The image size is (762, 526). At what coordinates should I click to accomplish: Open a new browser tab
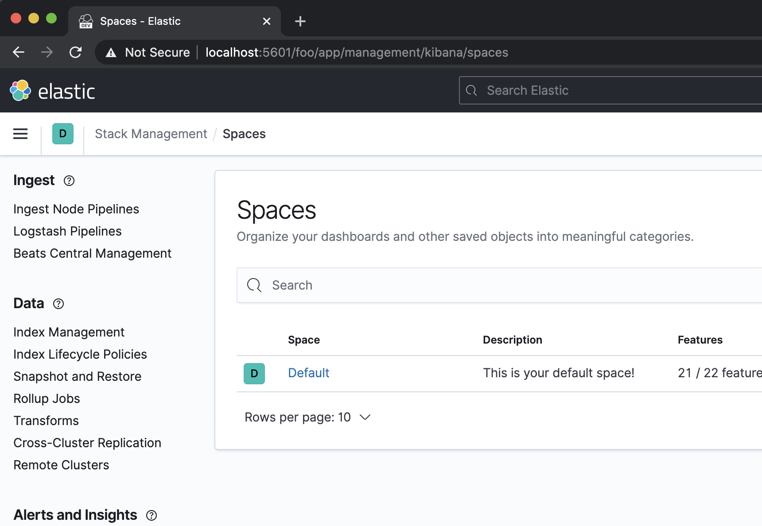pos(300,21)
